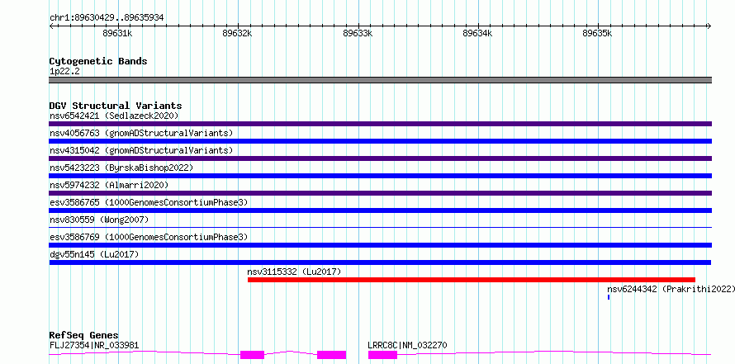Open the nsv5974232 (Almarri2020) label

click(x=109, y=185)
